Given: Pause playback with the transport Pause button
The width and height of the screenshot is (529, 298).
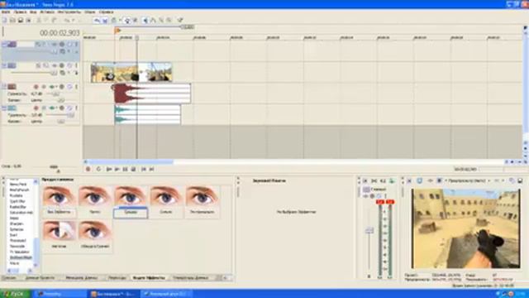Looking at the screenshot, I should (x=125, y=169).
